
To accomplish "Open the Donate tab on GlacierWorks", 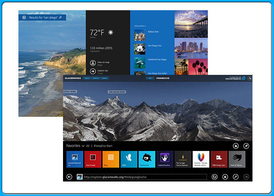I will [x=96, y=78].
